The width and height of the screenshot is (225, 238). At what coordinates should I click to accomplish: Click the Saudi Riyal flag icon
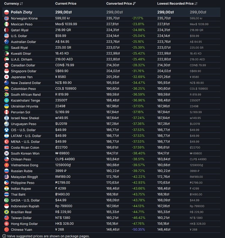click(x=7, y=48)
